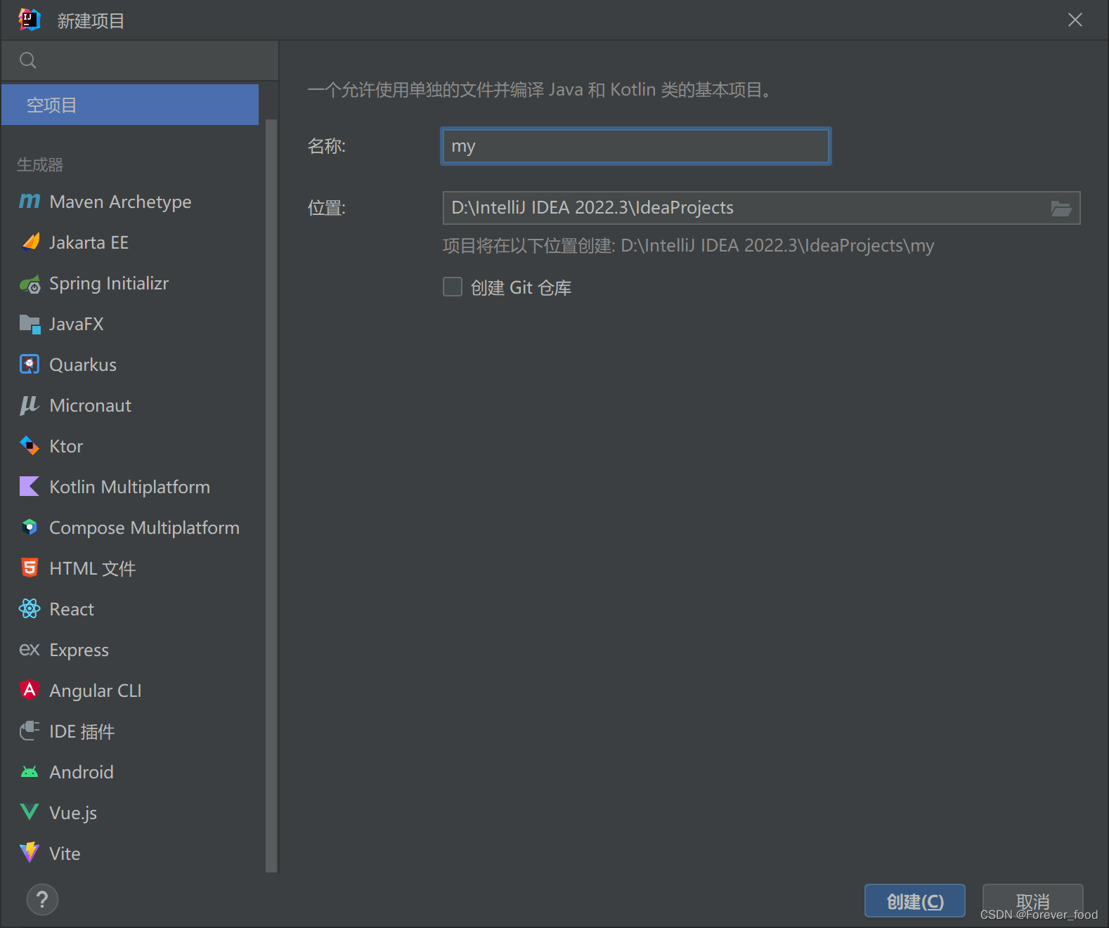This screenshot has width=1109, height=928.
Task: Click the HTML5 file icon
Action: [x=30, y=568]
